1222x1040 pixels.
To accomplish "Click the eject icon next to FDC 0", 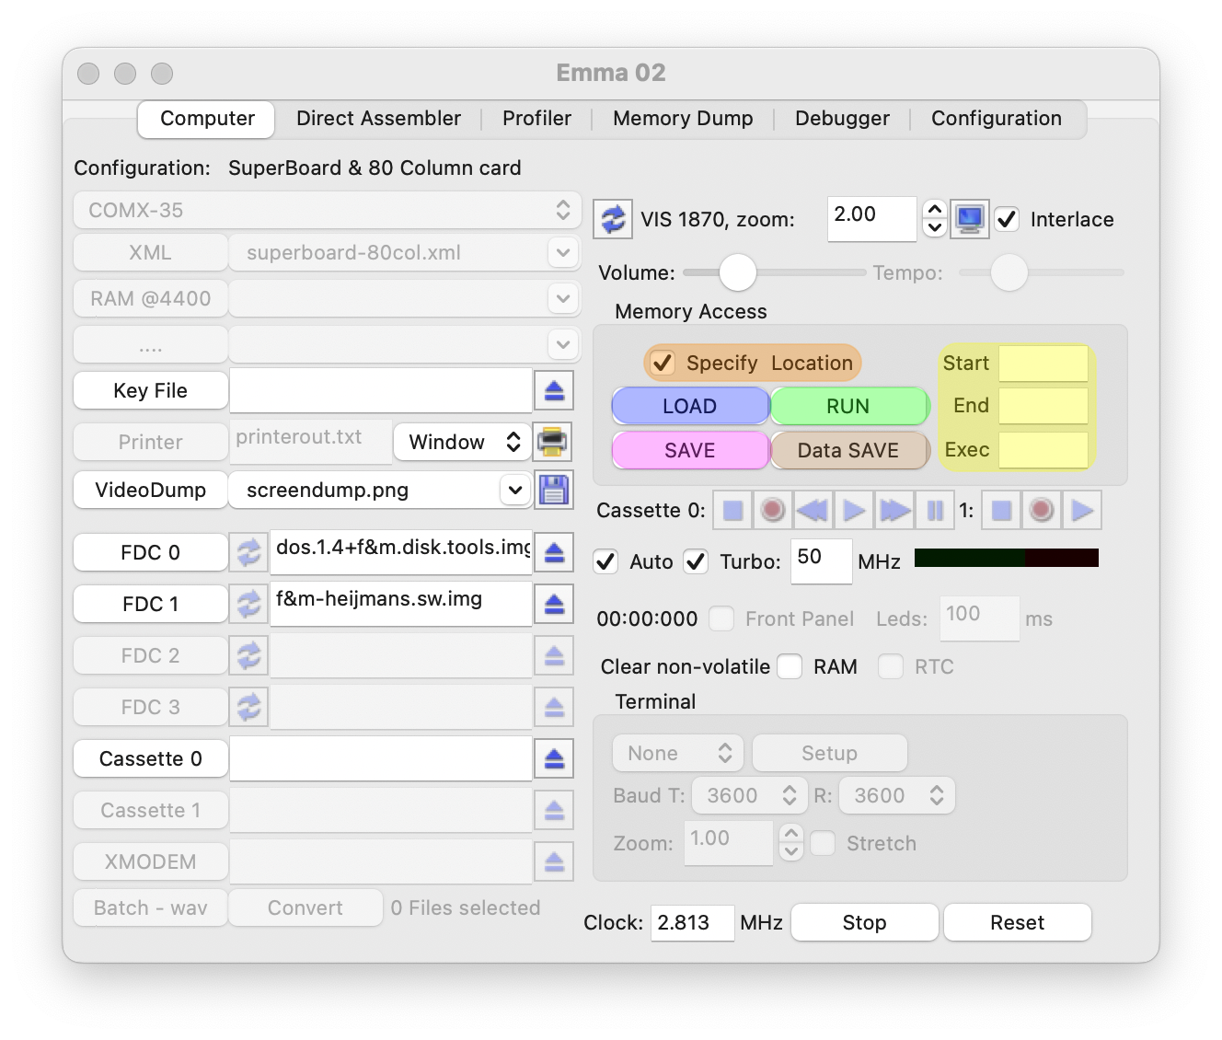I will pos(554,552).
